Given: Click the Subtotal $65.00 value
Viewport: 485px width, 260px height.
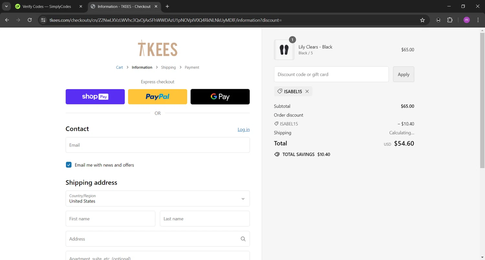Looking at the screenshot, I should pos(407,106).
